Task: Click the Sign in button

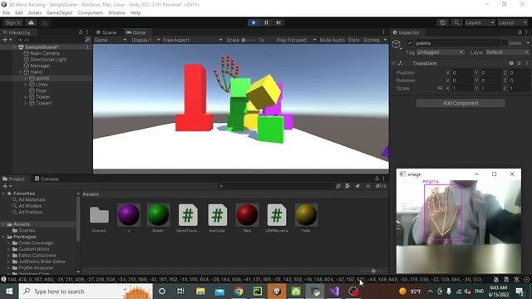Action: coord(13,22)
